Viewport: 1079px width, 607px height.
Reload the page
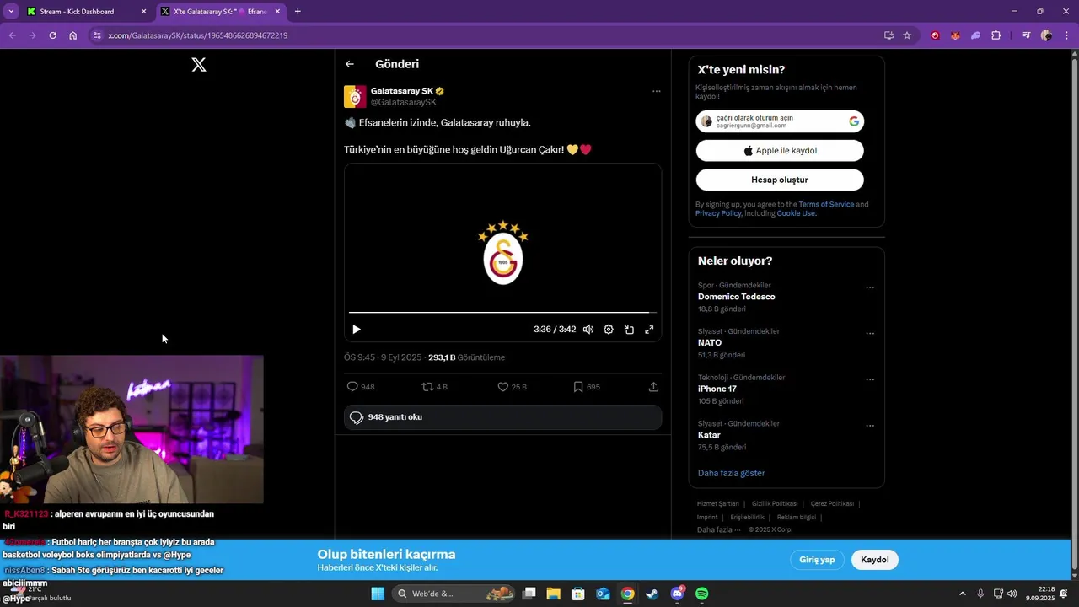pos(52,35)
